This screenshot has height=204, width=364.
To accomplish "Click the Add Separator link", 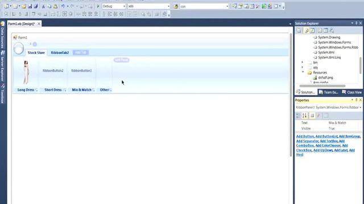I will (307, 141).
